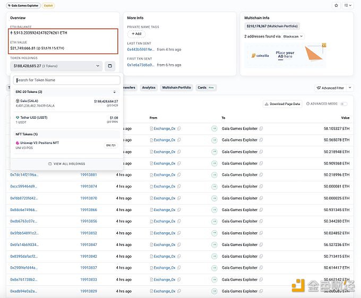
Task: Expand the token holdings $188,428,685.27 dropdown
Action: point(56,66)
